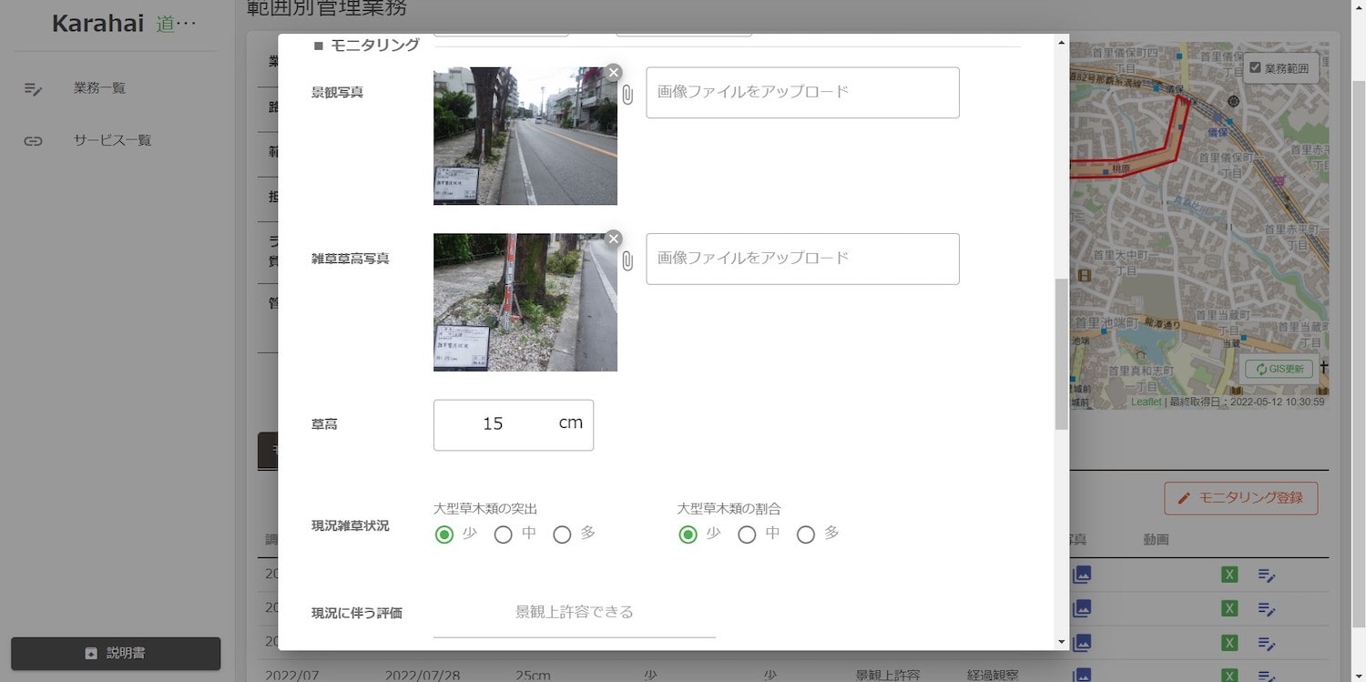
Task: Click the paperclip icon beside 景観写真 upload
Action: 627,94
